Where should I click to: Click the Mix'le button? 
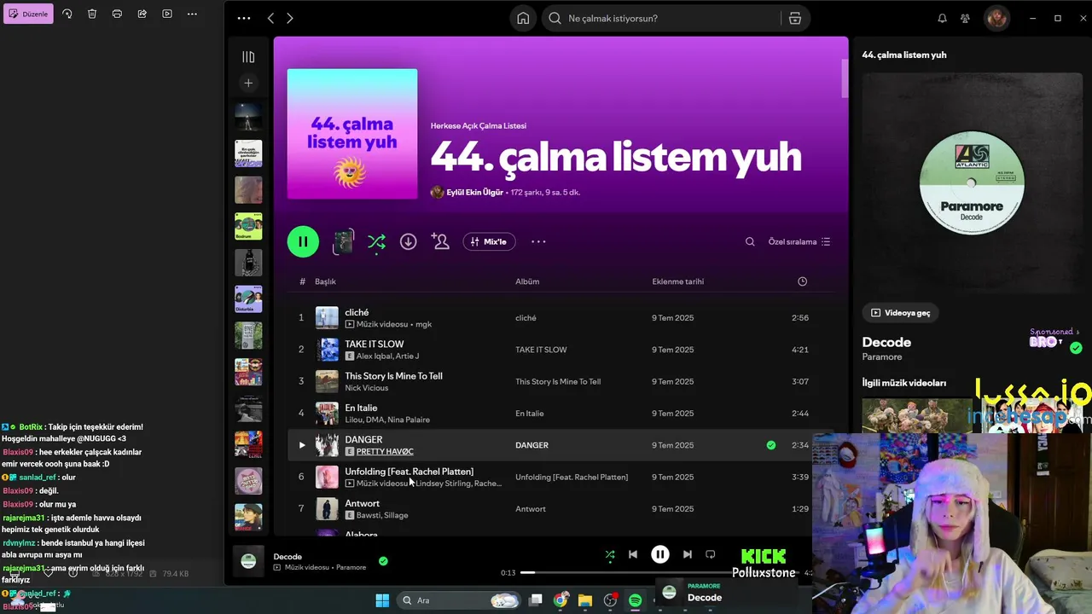point(489,241)
